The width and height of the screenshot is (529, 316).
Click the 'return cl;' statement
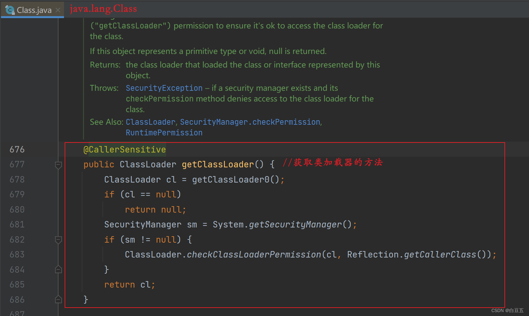point(130,285)
